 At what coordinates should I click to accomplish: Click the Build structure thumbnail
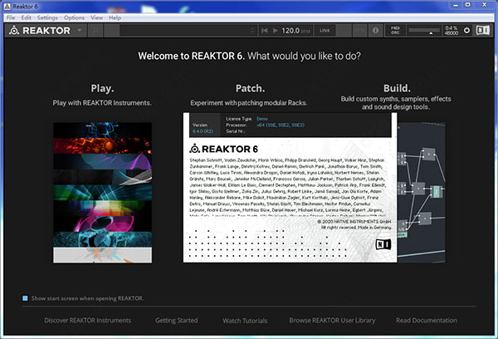(421, 193)
